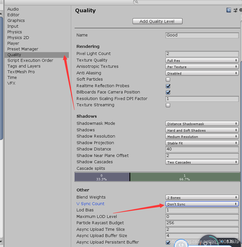The image size is (242, 247).
Task: Open the Texture Quality dropdown
Action: [202, 60]
